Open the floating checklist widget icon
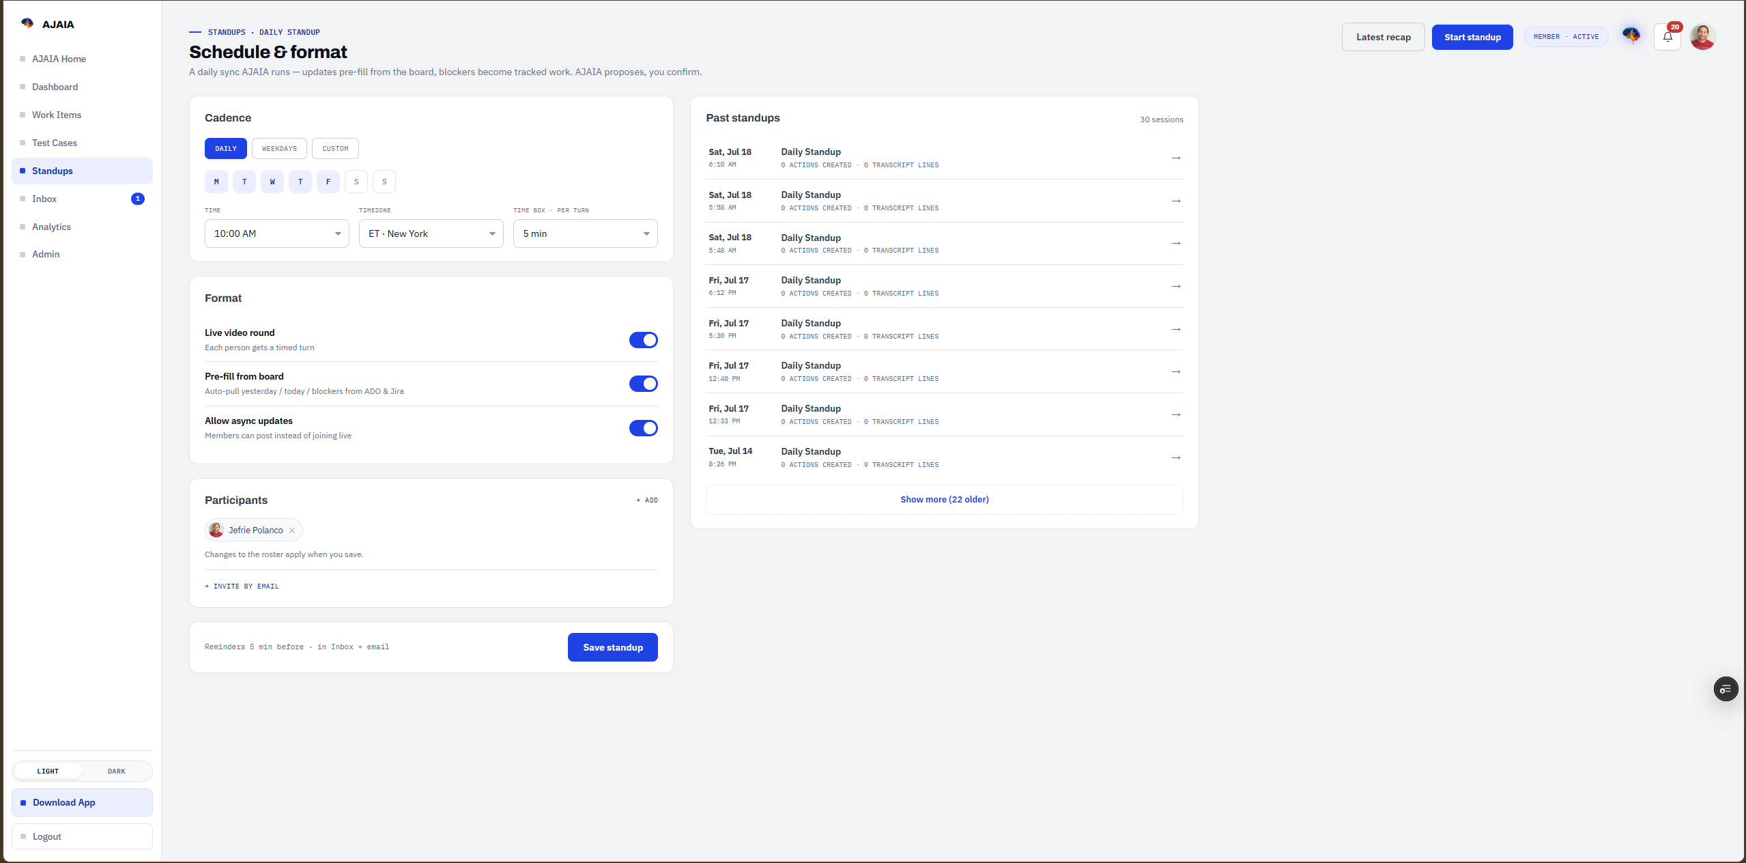This screenshot has height=863, width=1746. [x=1726, y=689]
